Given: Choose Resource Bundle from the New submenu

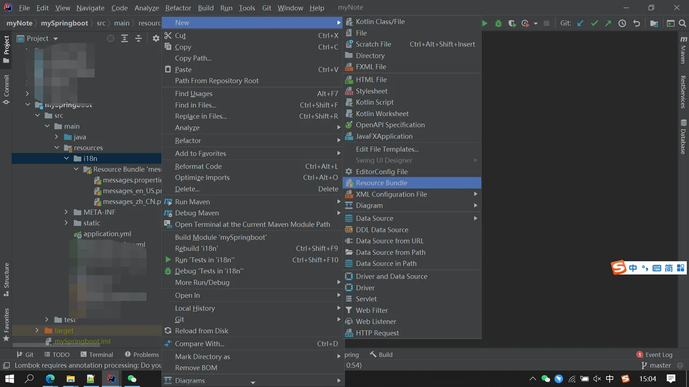Looking at the screenshot, I should (x=412, y=183).
